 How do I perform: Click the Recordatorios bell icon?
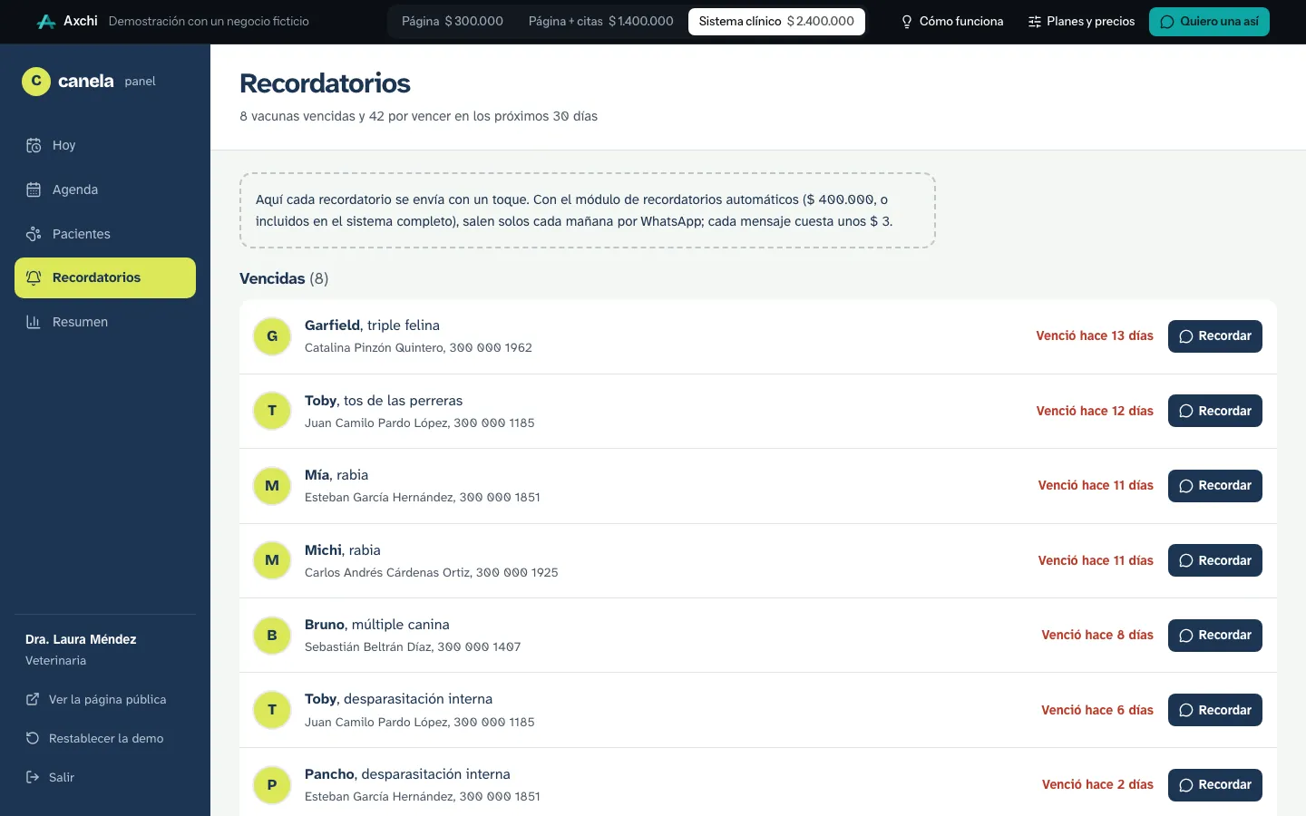(34, 277)
